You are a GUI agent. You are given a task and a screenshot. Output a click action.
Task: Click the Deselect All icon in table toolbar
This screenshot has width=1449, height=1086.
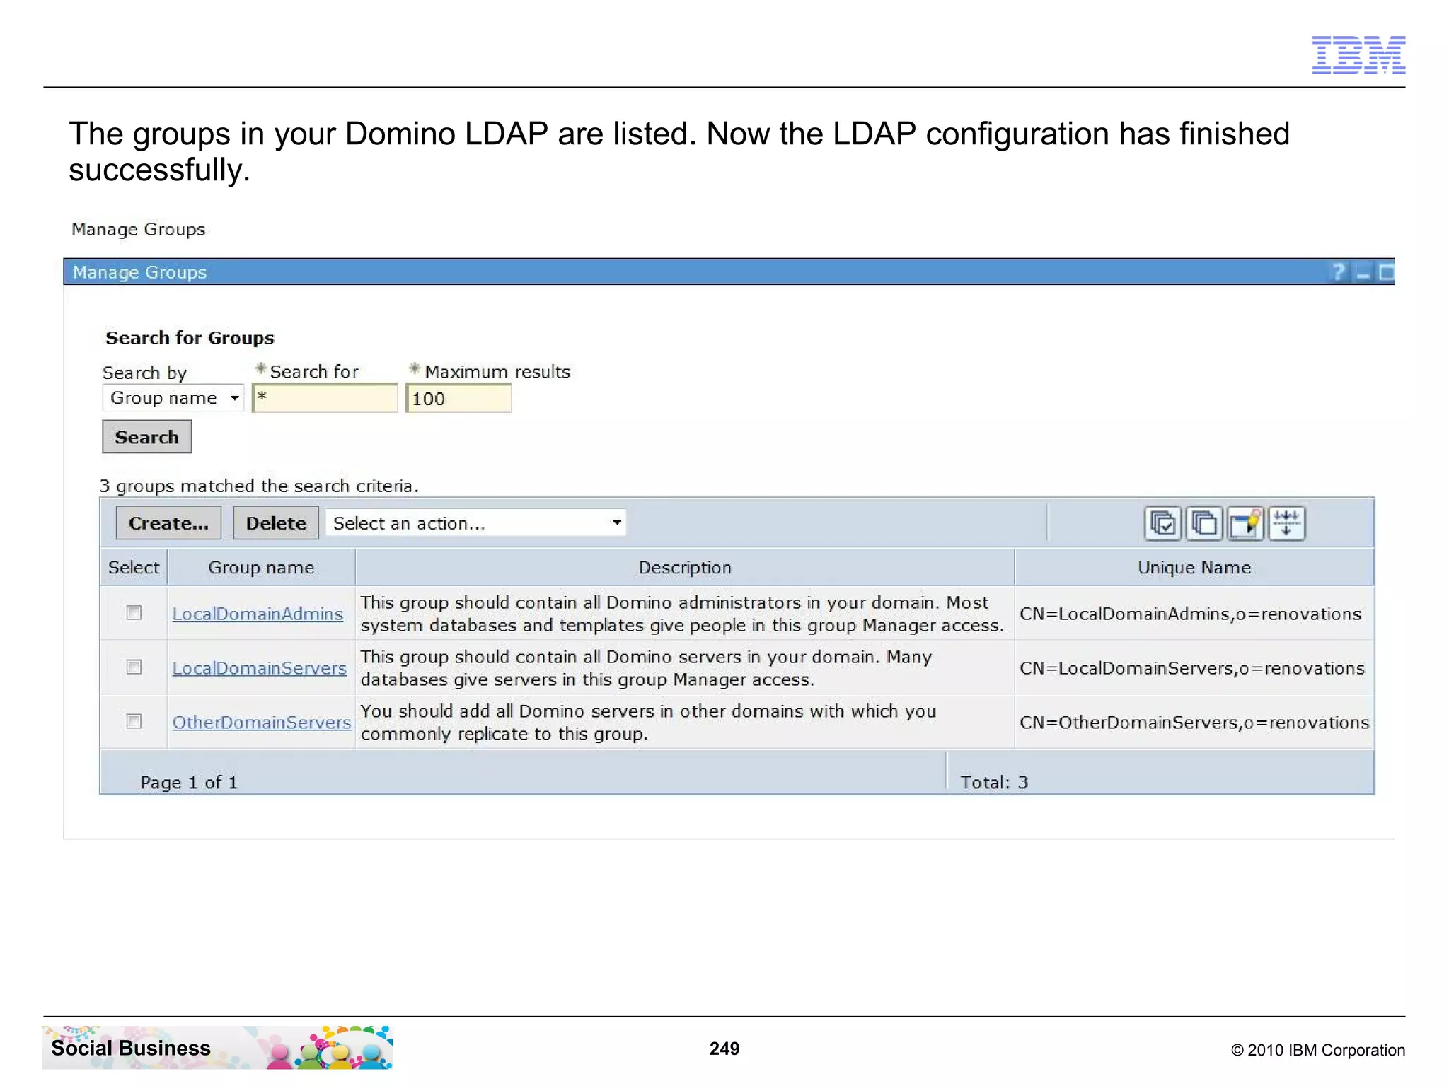tap(1204, 524)
